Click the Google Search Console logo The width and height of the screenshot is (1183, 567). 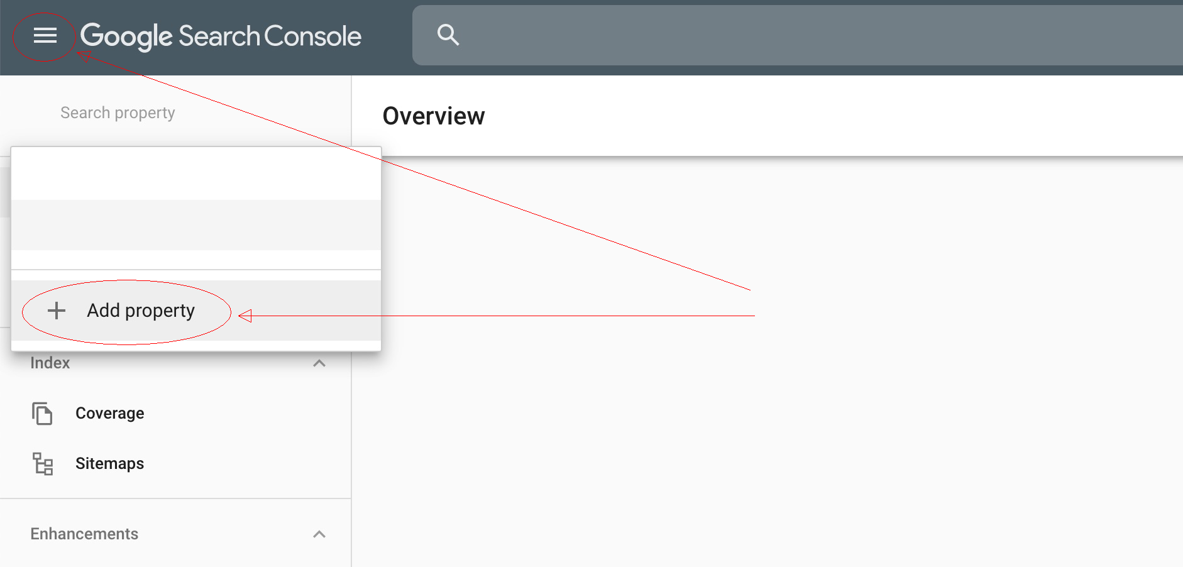[x=221, y=36]
